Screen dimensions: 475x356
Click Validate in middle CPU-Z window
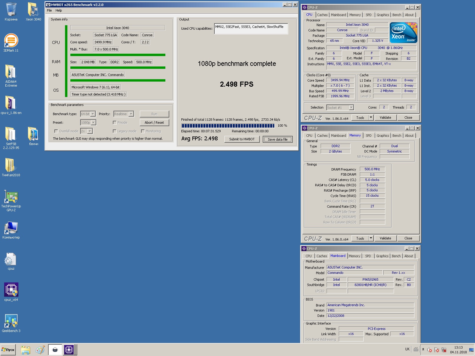pyautogui.click(x=385, y=238)
